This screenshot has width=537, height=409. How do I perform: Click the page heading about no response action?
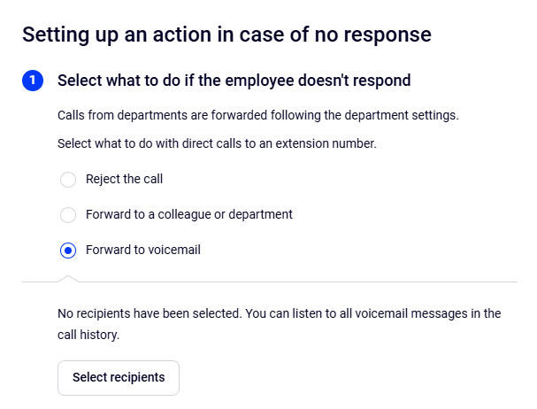tap(226, 35)
